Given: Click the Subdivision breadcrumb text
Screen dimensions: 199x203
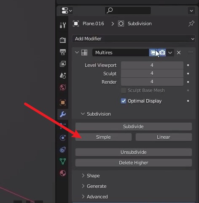Looking at the screenshot, I should 140,24.
